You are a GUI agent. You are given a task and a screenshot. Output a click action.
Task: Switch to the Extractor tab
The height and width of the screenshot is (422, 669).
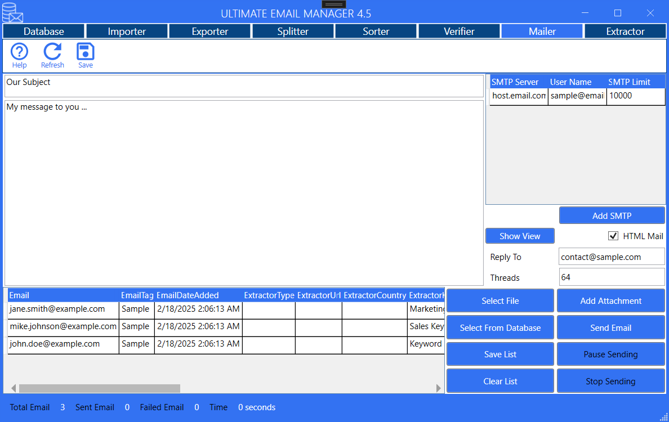[x=625, y=31]
